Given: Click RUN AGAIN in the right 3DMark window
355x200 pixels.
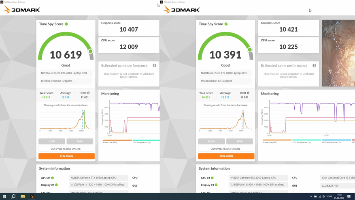Looking at the screenshot, I should pyautogui.click(x=226, y=156).
